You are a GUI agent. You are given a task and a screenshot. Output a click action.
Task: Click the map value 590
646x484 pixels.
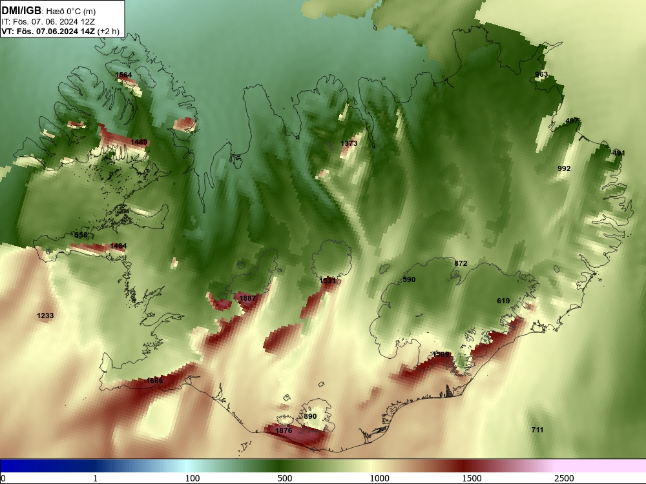409,279
